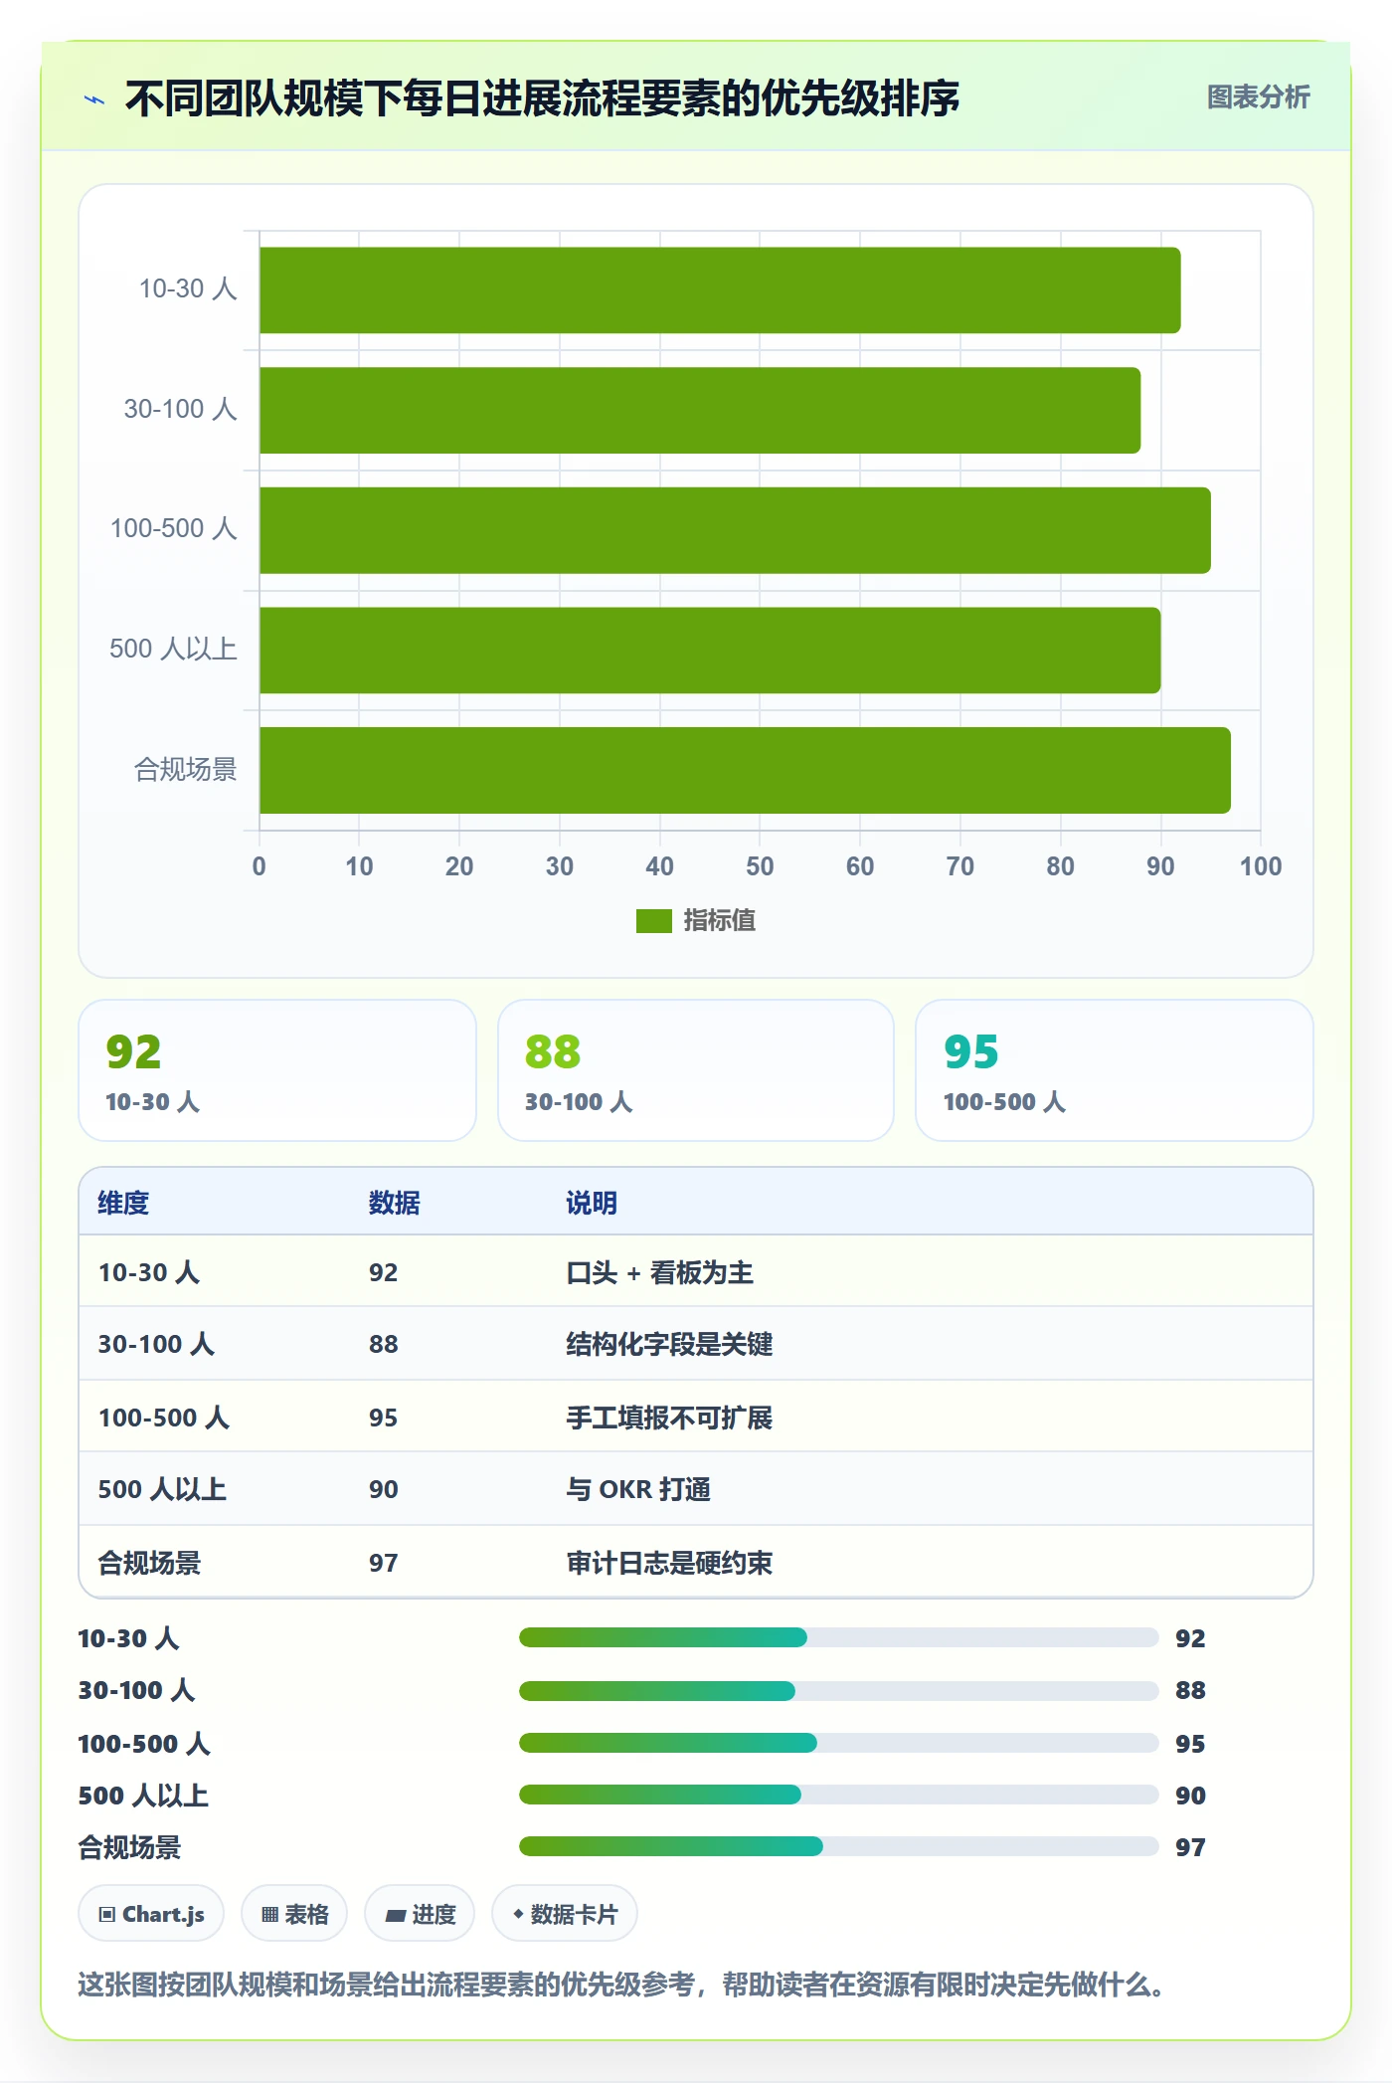This screenshot has height=2083, width=1392.
Task: Click the 说明 column header
Action: 592,1203
